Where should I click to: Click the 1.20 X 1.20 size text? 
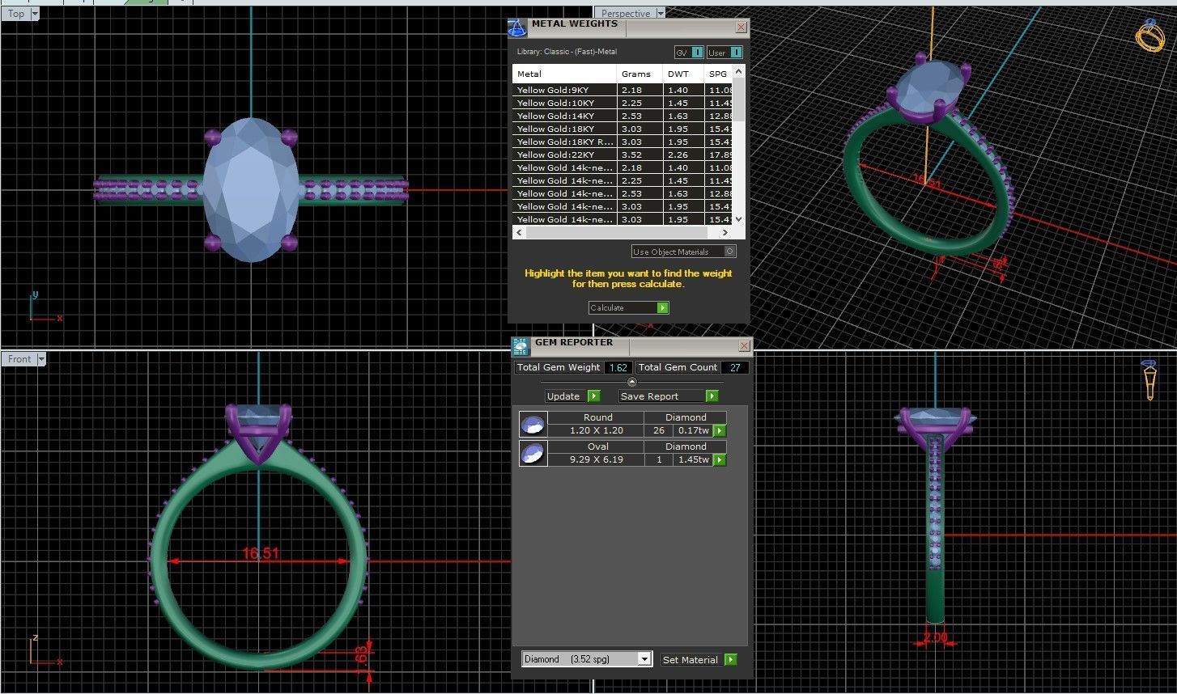pos(597,431)
